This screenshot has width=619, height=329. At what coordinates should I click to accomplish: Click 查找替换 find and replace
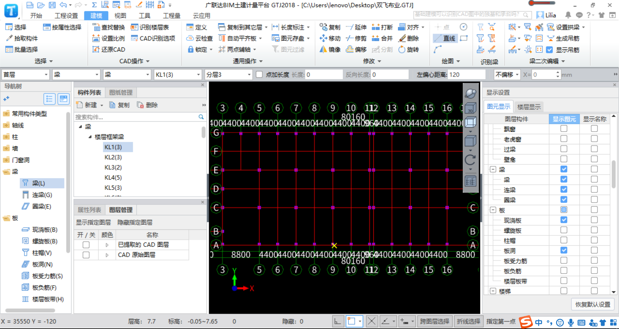(109, 27)
